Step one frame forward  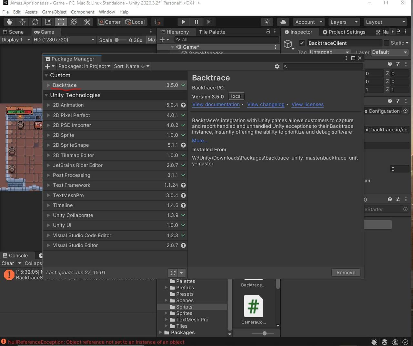click(x=209, y=22)
